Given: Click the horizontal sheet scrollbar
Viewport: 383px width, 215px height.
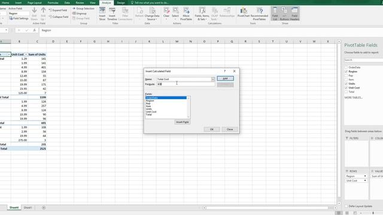Looking at the screenshot, I should 268,208.
